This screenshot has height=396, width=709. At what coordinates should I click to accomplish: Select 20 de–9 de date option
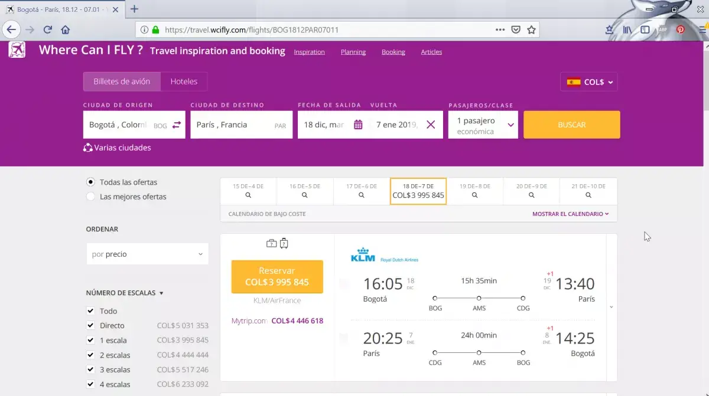coord(532,191)
